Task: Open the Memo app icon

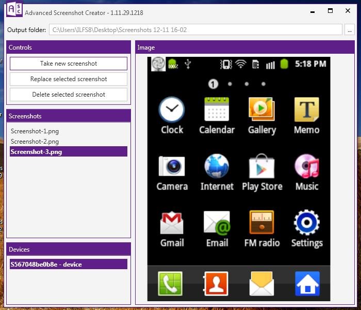Action: coord(306,110)
